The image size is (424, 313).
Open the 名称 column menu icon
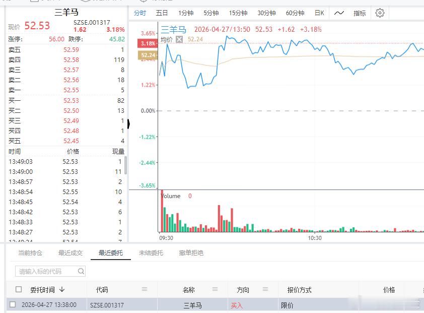pyautogui.click(x=215, y=289)
